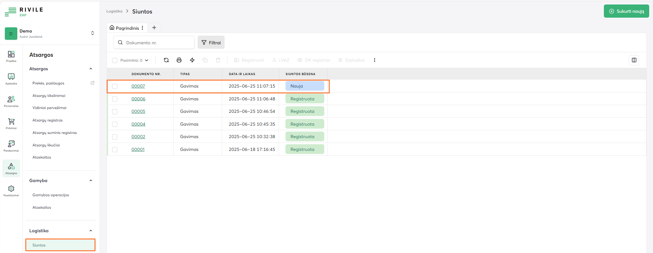653x253 pixels.
Task: Click the print icon in the toolbar
Action: click(179, 60)
